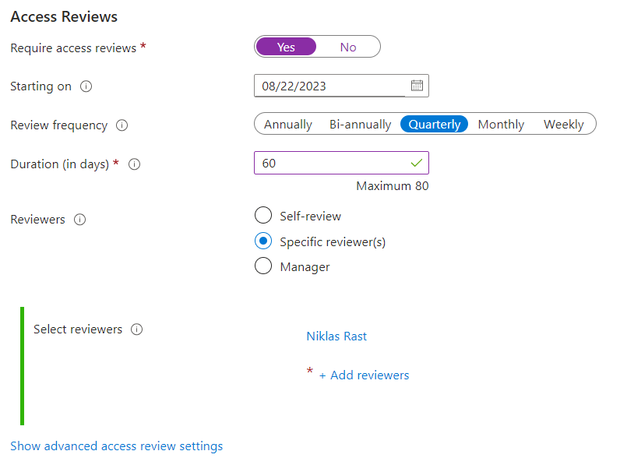This screenshot has width=620, height=465.
Task: Open the Niklas Rast reviewer link
Action: pos(336,336)
